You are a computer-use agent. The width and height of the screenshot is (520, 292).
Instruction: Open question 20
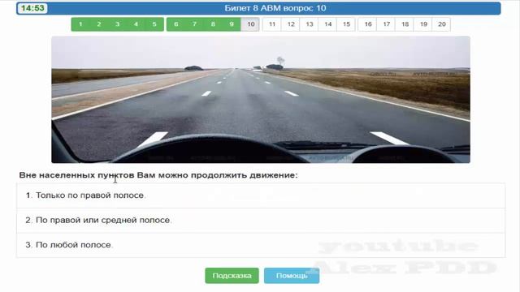[x=442, y=24]
